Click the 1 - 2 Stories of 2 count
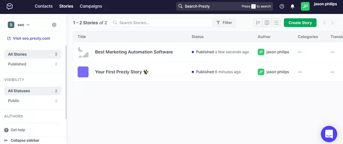343x144 pixels. point(90,23)
